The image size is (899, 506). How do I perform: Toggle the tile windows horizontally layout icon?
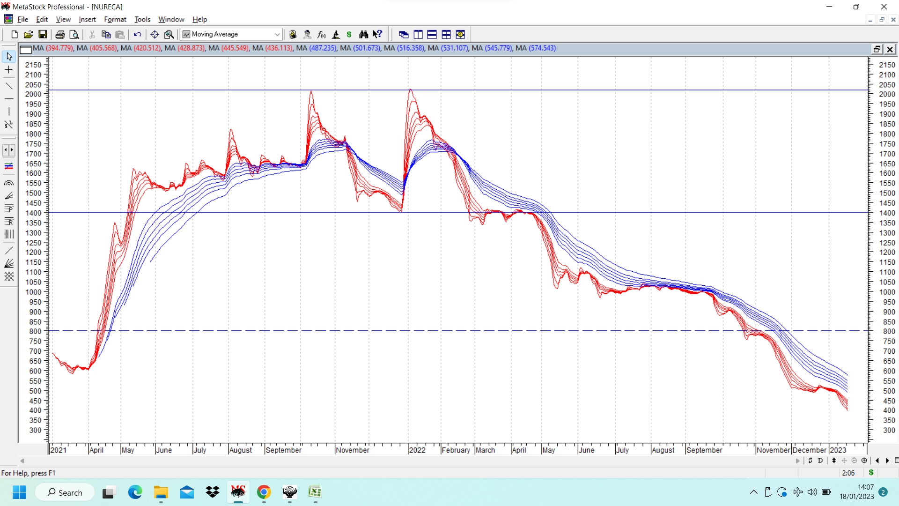(432, 34)
